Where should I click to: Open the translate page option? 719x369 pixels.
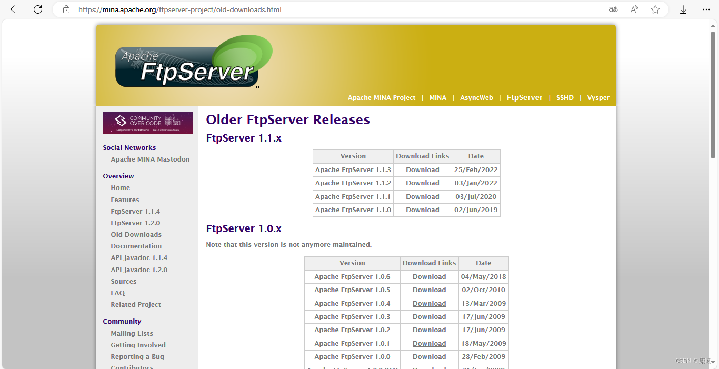point(613,9)
